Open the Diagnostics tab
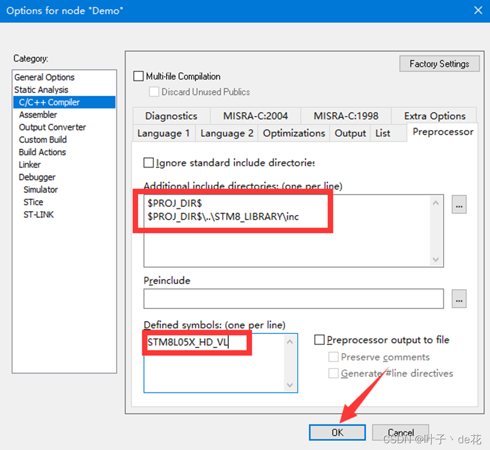 (171, 116)
